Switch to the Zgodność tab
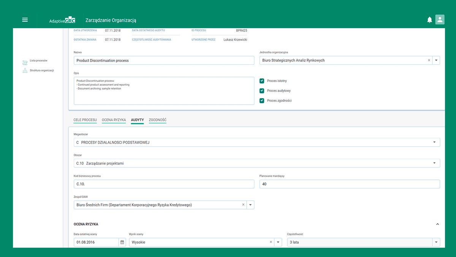The image size is (456, 257). (157, 120)
